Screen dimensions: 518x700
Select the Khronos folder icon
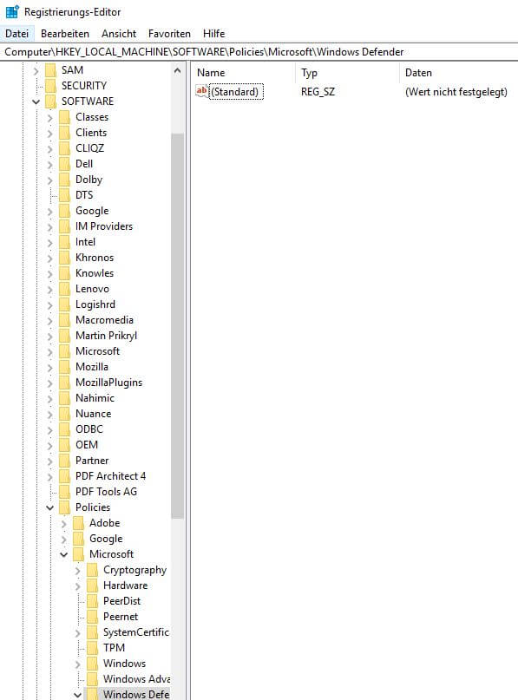click(65, 258)
